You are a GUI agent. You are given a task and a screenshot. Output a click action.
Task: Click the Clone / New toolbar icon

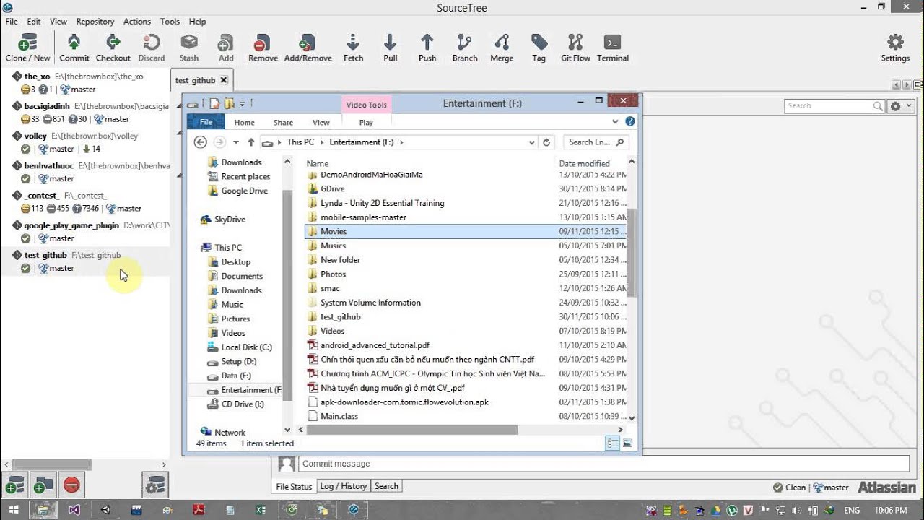coord(27,48)
